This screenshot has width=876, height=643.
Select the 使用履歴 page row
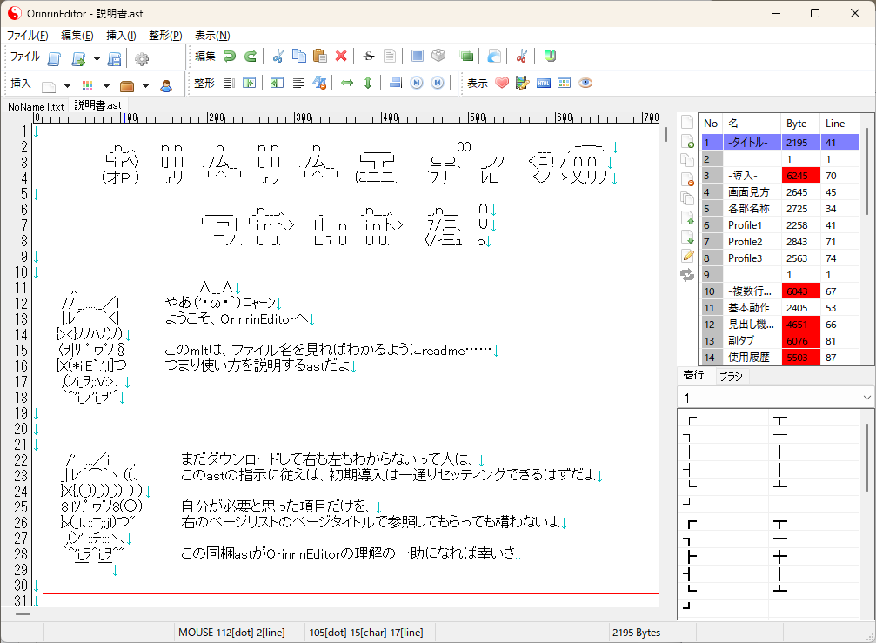point(780,357)
